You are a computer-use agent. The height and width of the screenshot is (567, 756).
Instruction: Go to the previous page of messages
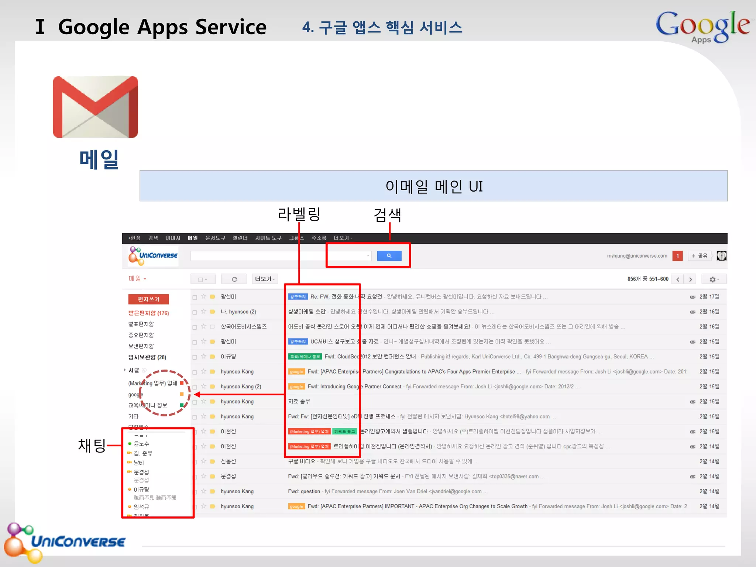coord(678,279)
